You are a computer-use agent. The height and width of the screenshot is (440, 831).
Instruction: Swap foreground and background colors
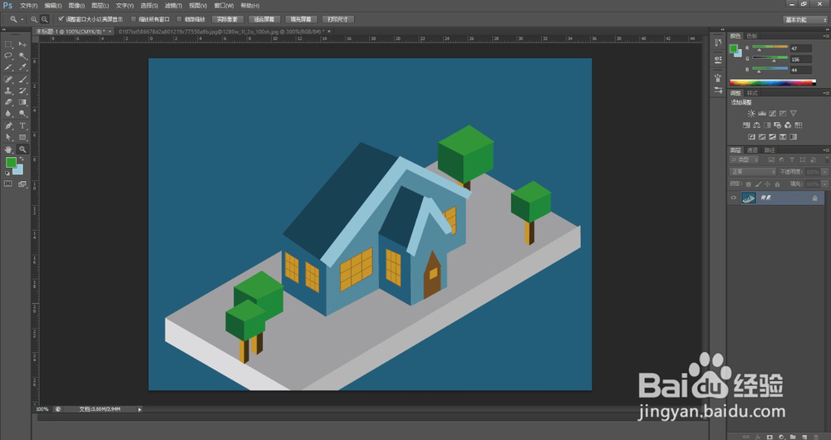(x=22, y=159)
